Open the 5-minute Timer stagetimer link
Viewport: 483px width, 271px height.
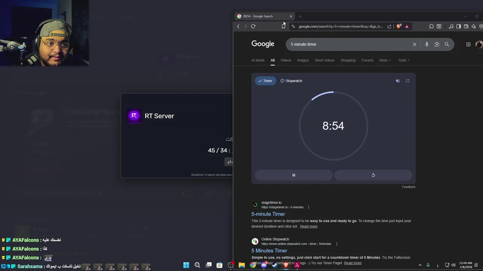click(x=268, y=214)
